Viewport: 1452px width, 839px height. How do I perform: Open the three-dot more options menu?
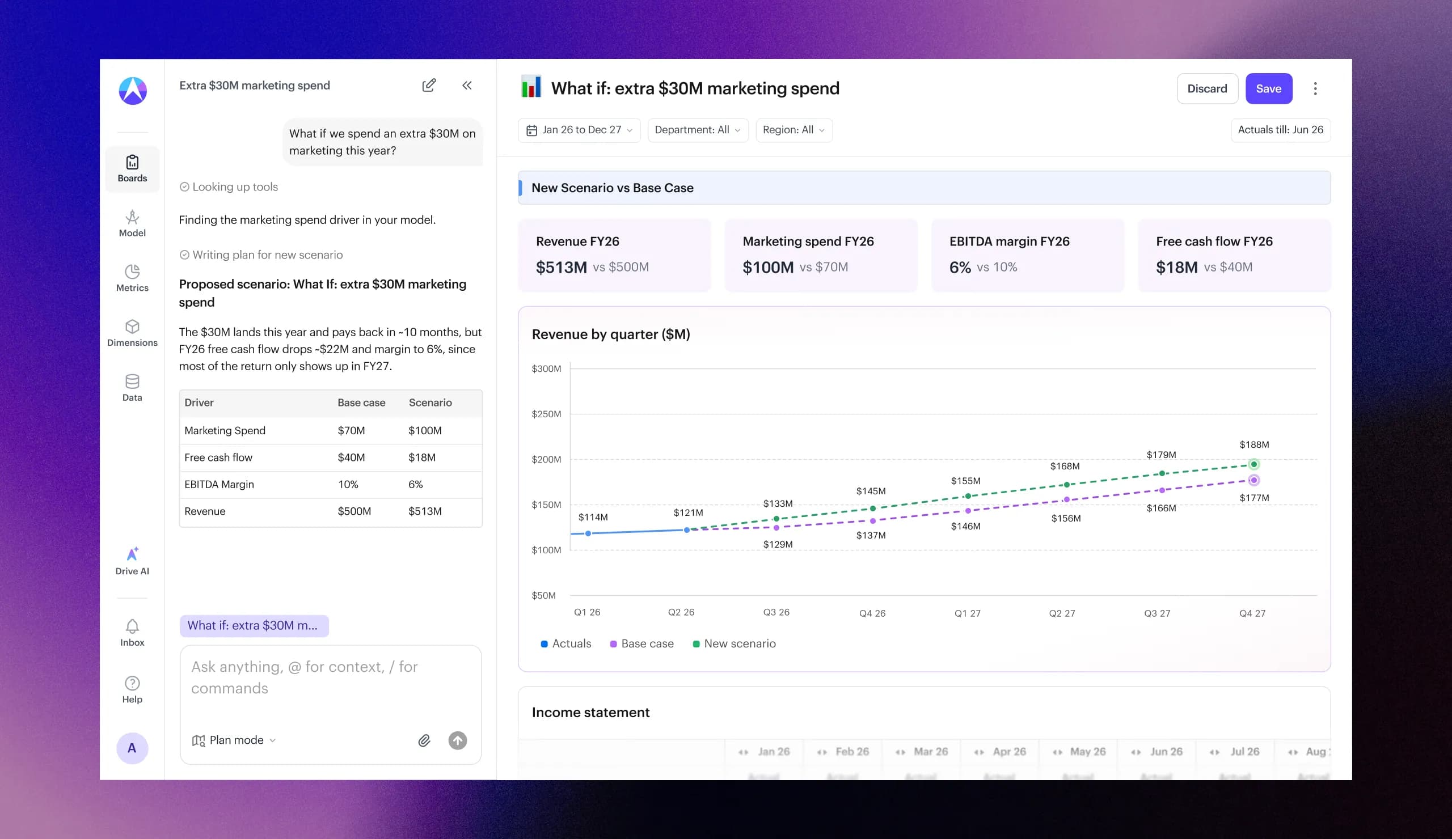point(1315,88)
